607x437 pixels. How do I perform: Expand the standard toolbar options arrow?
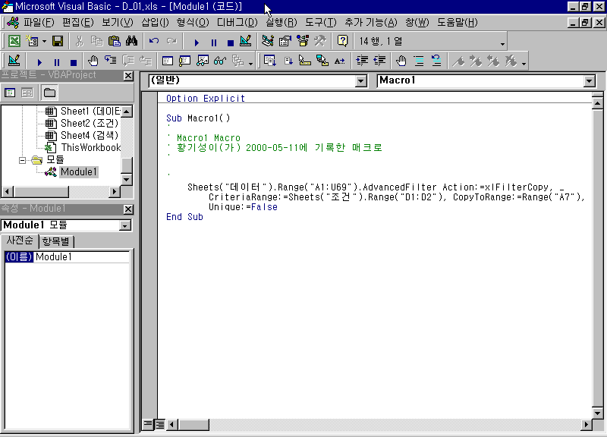tap(502, 43)
